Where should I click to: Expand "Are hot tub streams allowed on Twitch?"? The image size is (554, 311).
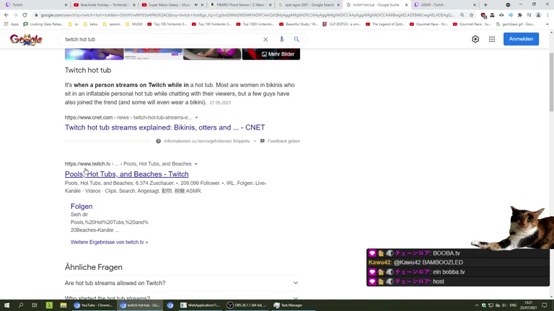[295, 283]
